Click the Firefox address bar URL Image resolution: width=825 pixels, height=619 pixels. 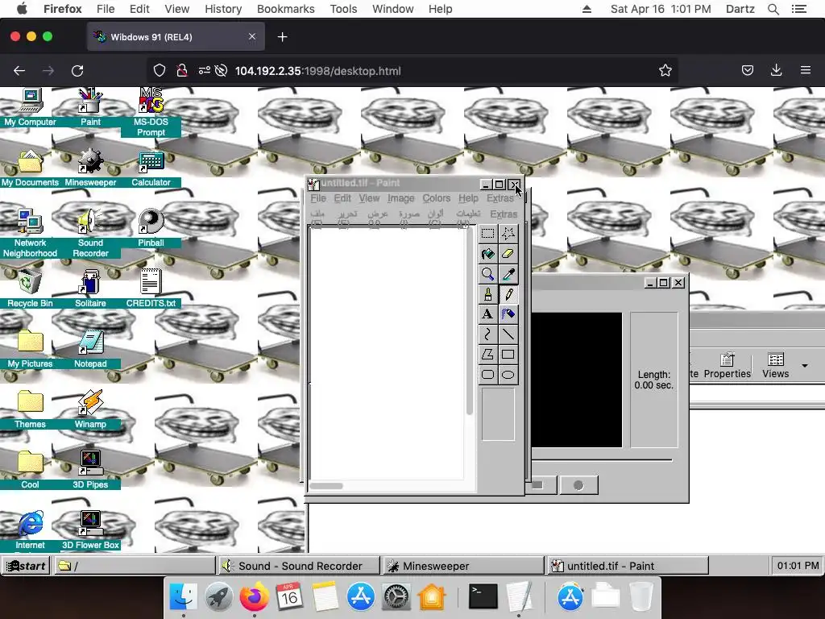(317, 71)
